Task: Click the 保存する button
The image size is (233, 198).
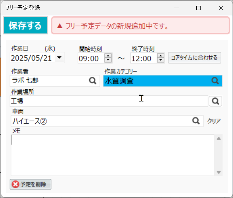Action: coord(25,25)
